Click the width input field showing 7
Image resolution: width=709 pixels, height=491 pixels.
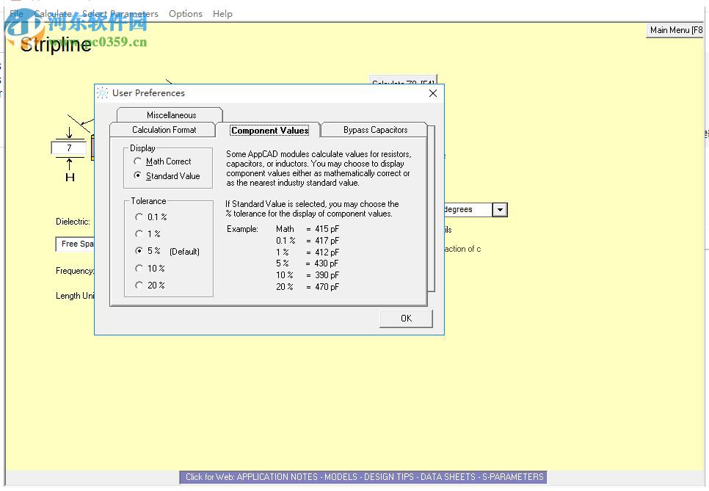pyautogui.click(x=68, y=148)
